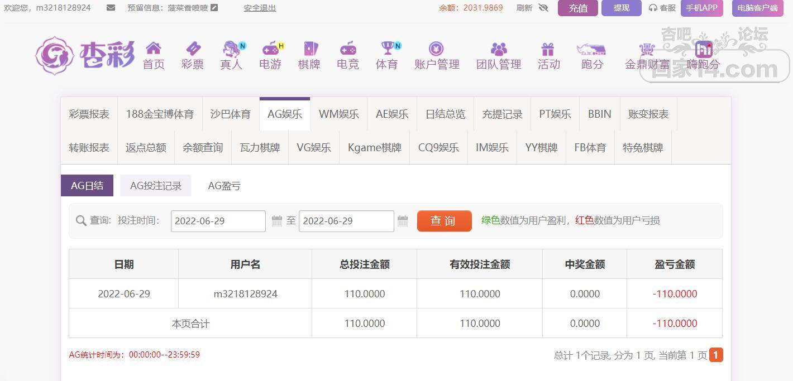Screen dimensions: 793x381
Task: Open the 活动 gift box icon
Action: tap(548, 49)
